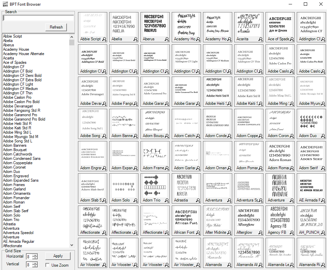The width and height of the screenshot is (327, 270).
Task: Select Adorn Catchwords in the font list
Action: [17, 154]
